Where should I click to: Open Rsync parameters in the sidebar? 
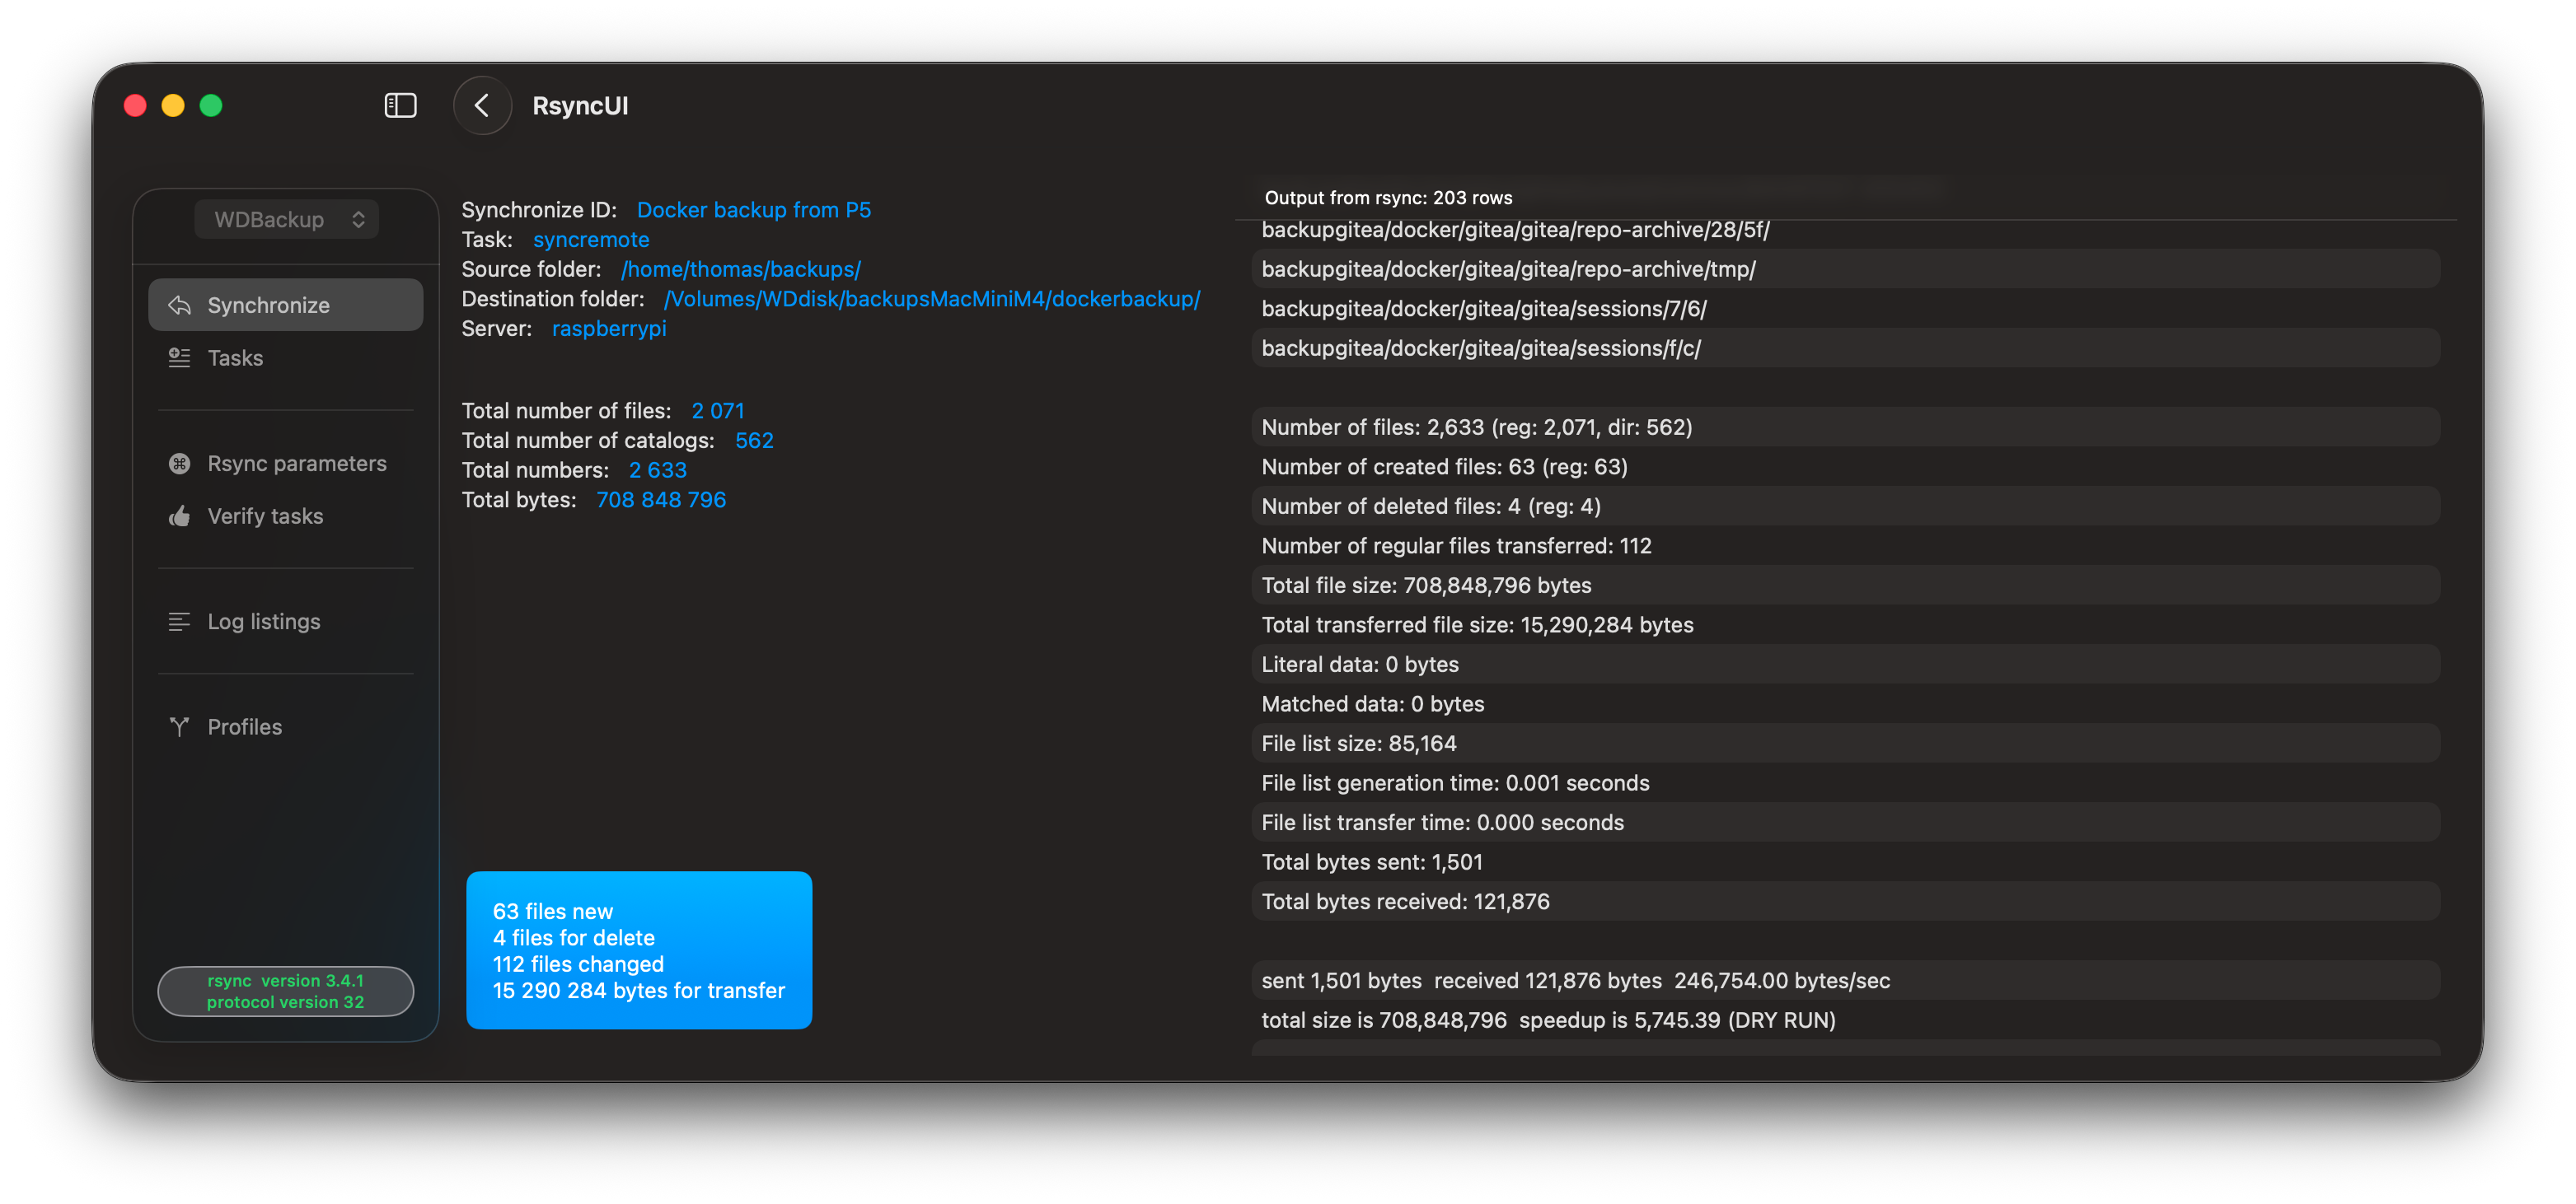(x=286, y=463)
